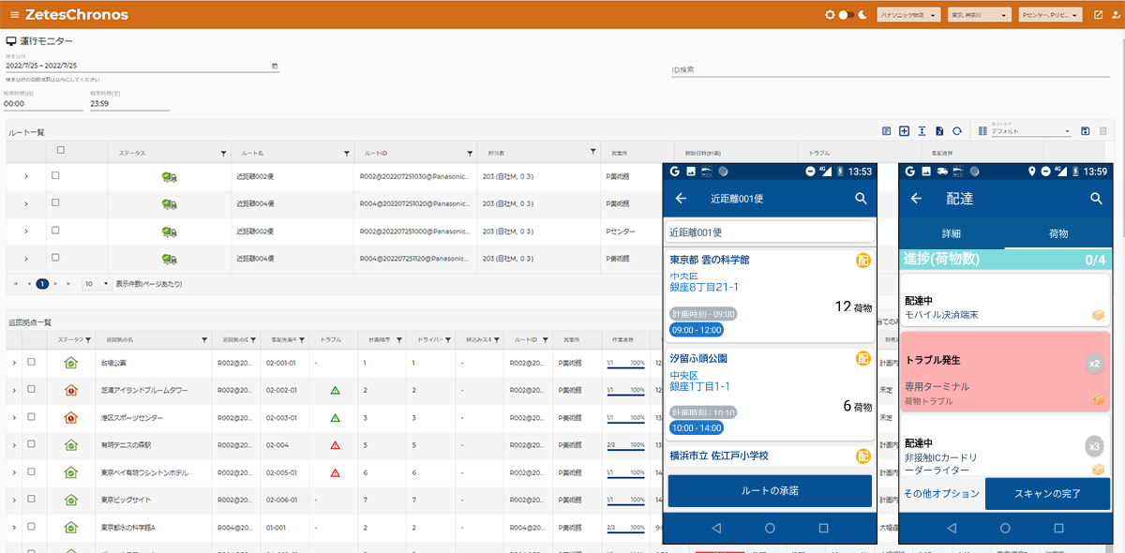Open the パナソニック物流 dropdown
Screen dimensions: 1125x553
(x=907, y=15)
